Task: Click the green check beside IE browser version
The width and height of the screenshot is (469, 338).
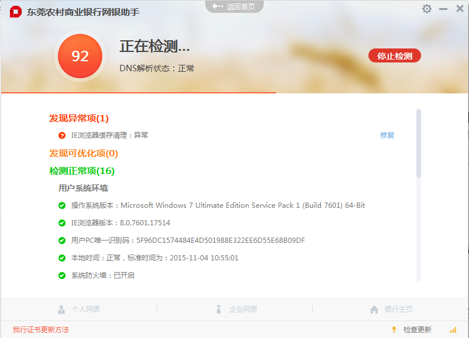Action: [62, 223]
